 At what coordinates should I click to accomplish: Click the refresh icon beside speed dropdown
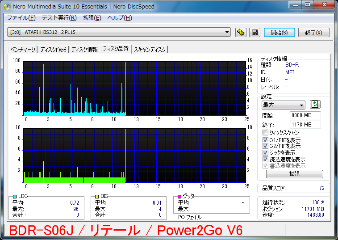tap(315, 105)
